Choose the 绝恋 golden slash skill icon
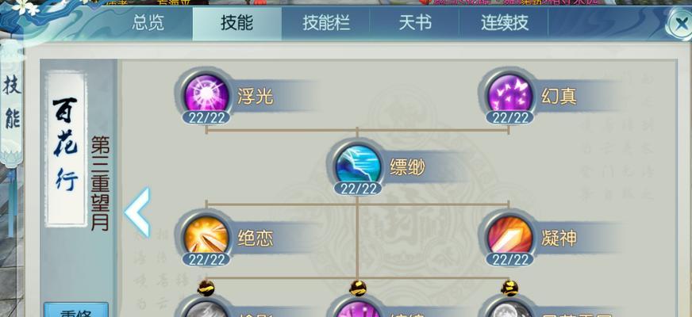This screenshot has height=317, width=692. (x=206, y=236)
